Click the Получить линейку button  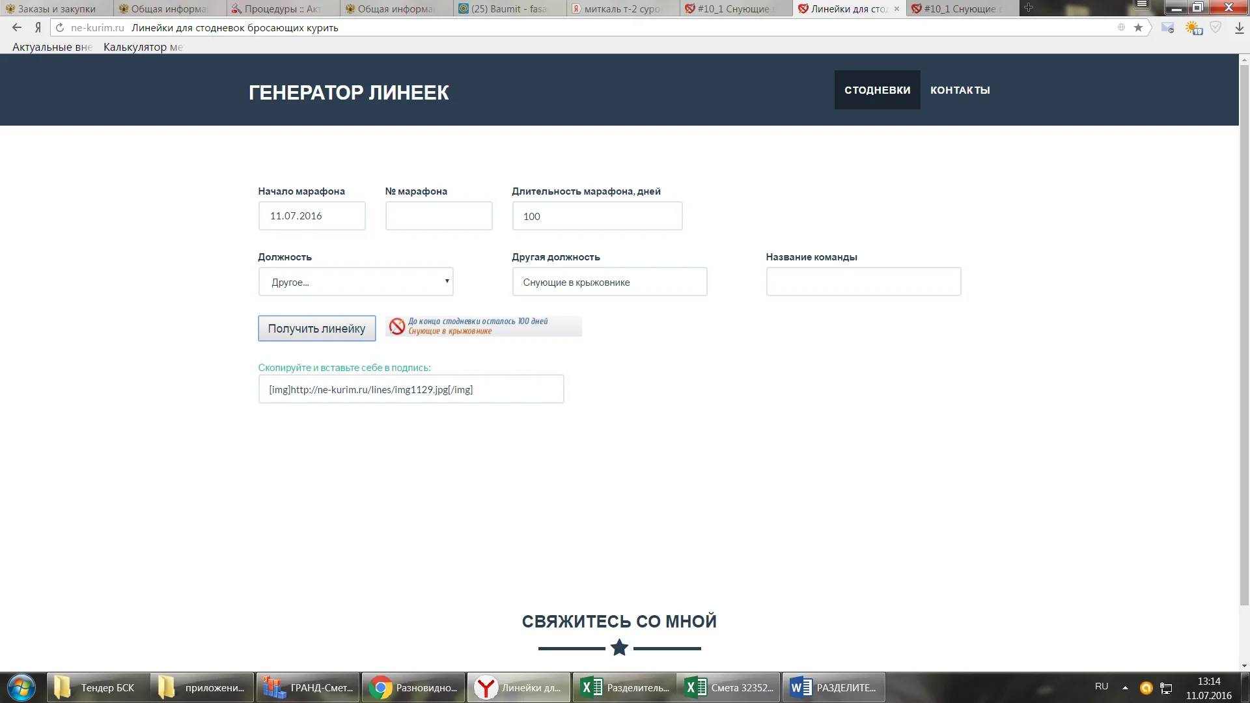(316, 329)
